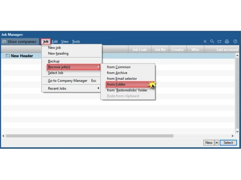Click the export/share toolbar icon
The width and height of the screenshot is (241, 180).
click(219, 42)
